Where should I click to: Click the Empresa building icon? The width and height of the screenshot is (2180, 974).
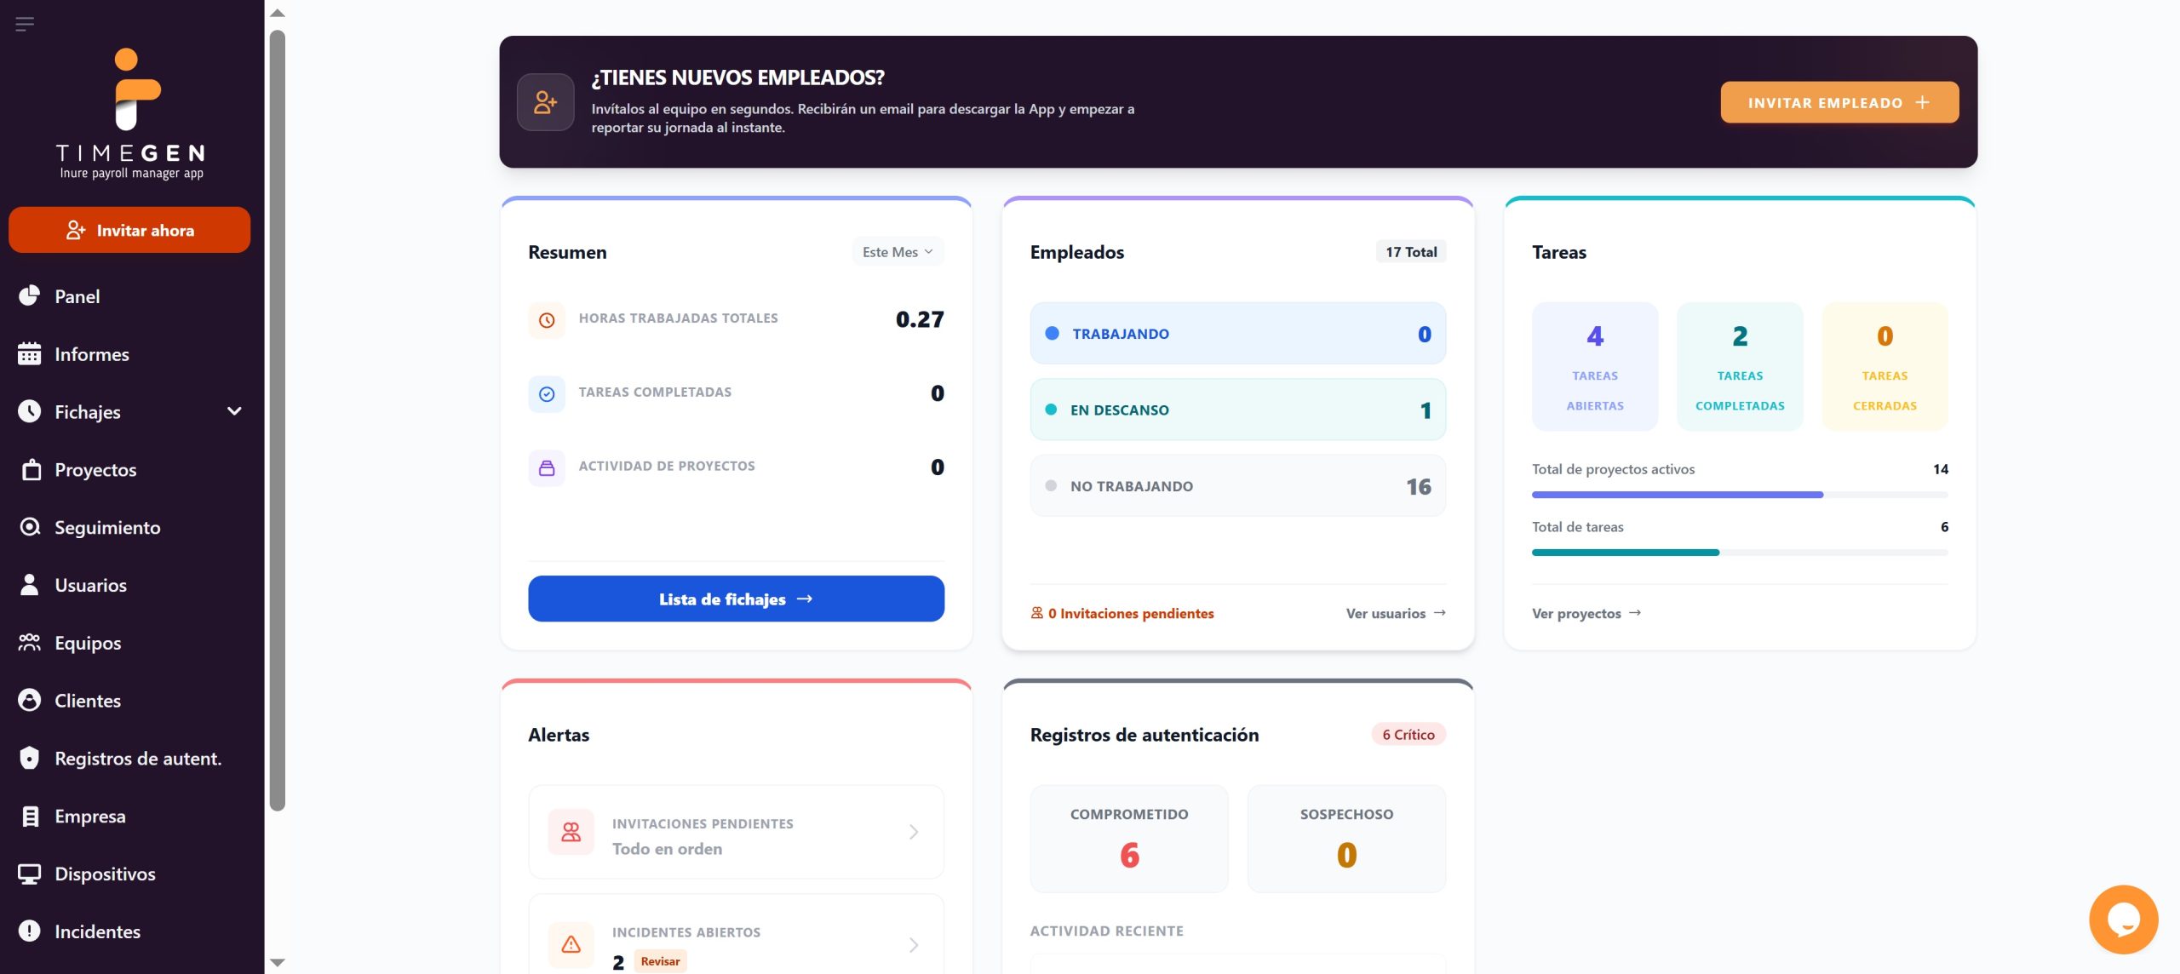(x=30, y=816)
